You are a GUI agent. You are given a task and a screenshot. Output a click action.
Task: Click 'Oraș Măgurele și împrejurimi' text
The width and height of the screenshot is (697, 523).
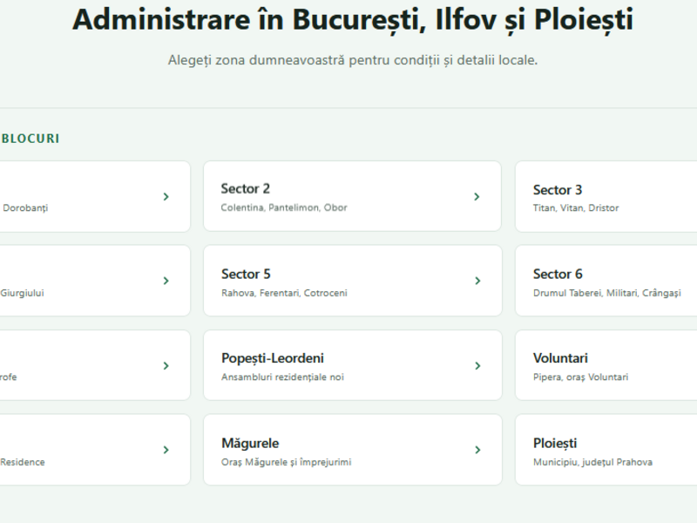pos(287,462)
